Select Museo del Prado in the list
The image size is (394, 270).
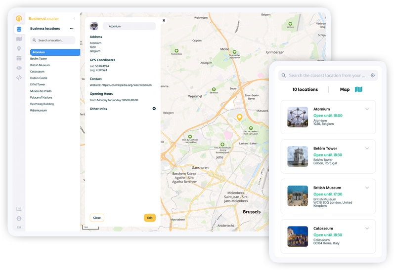[x=41, y=91]
